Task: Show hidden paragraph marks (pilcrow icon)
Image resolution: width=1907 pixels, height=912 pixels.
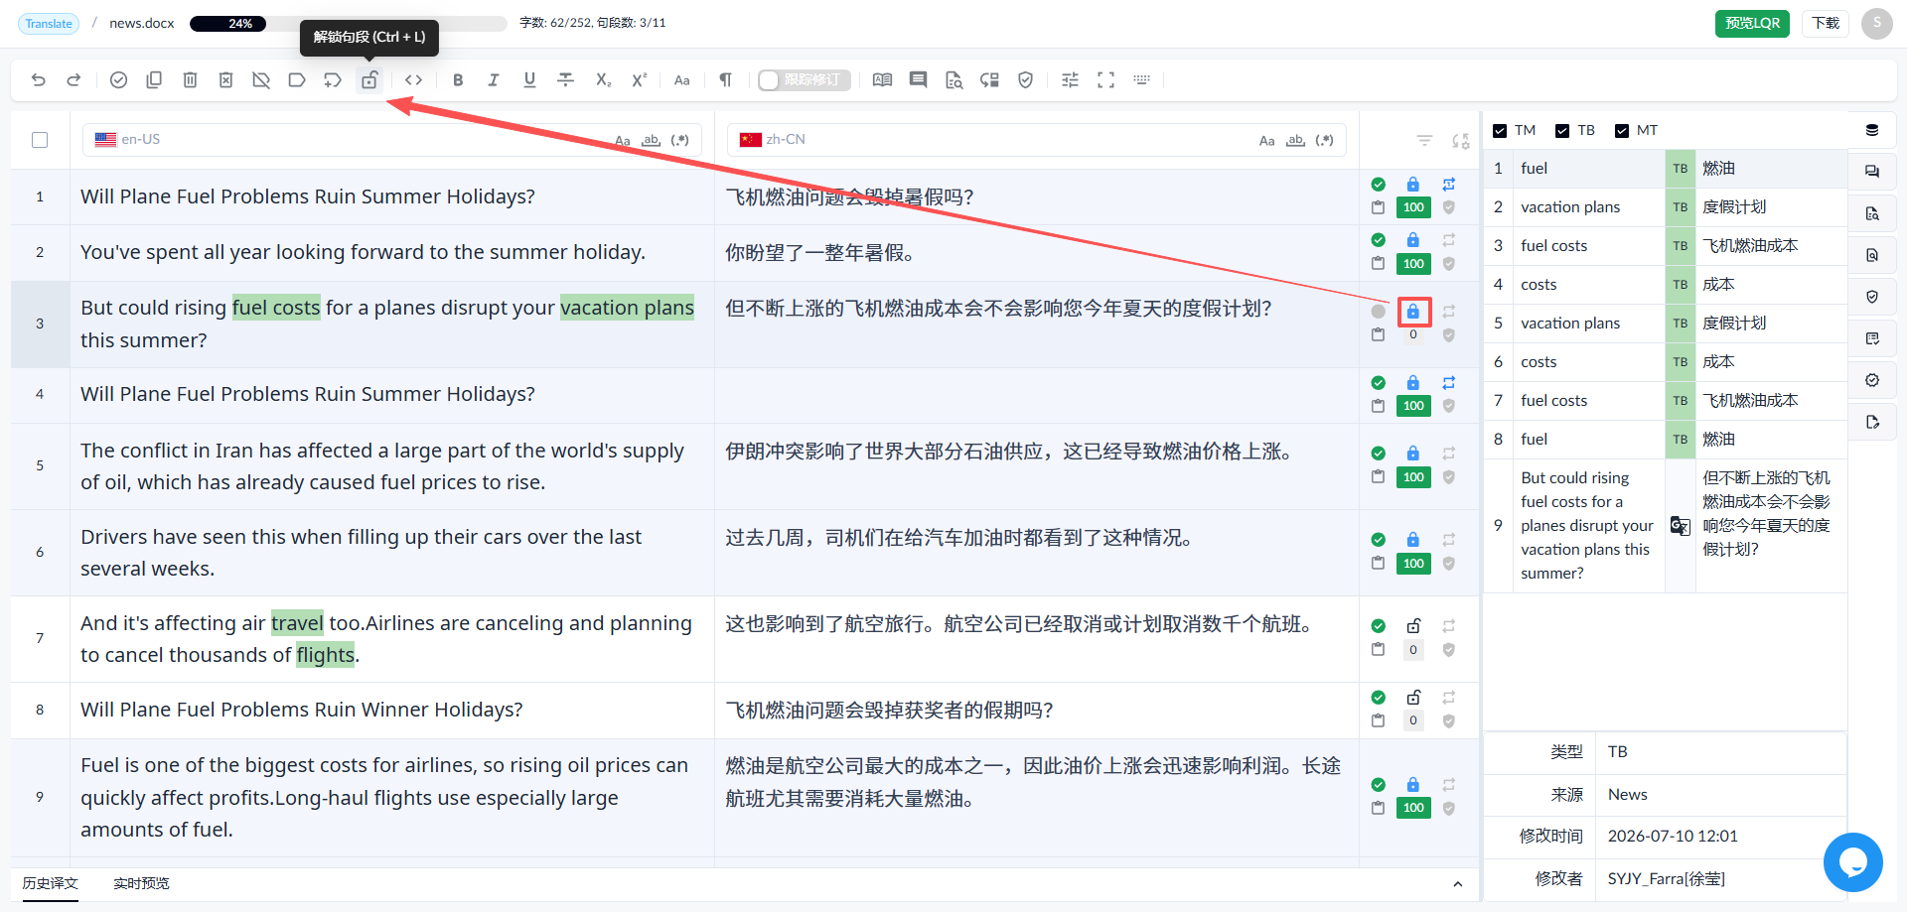Action: pyautogui.click(x=726, y=80)
